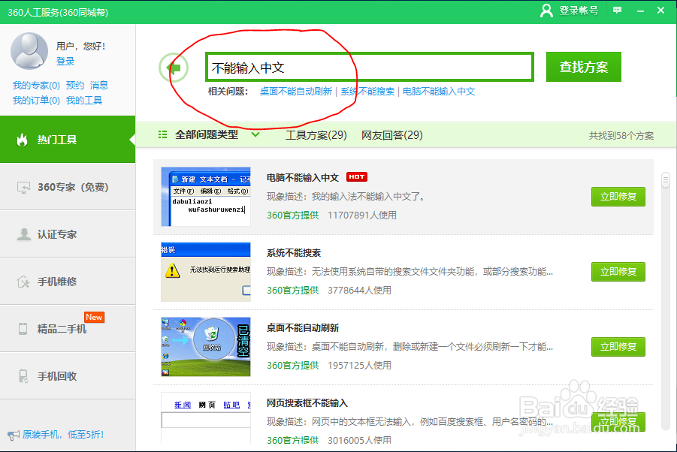The width and height of the screenshot is (677, 452).
Task: Click description 我的输入法不能输入中文了
Action: 369,197
